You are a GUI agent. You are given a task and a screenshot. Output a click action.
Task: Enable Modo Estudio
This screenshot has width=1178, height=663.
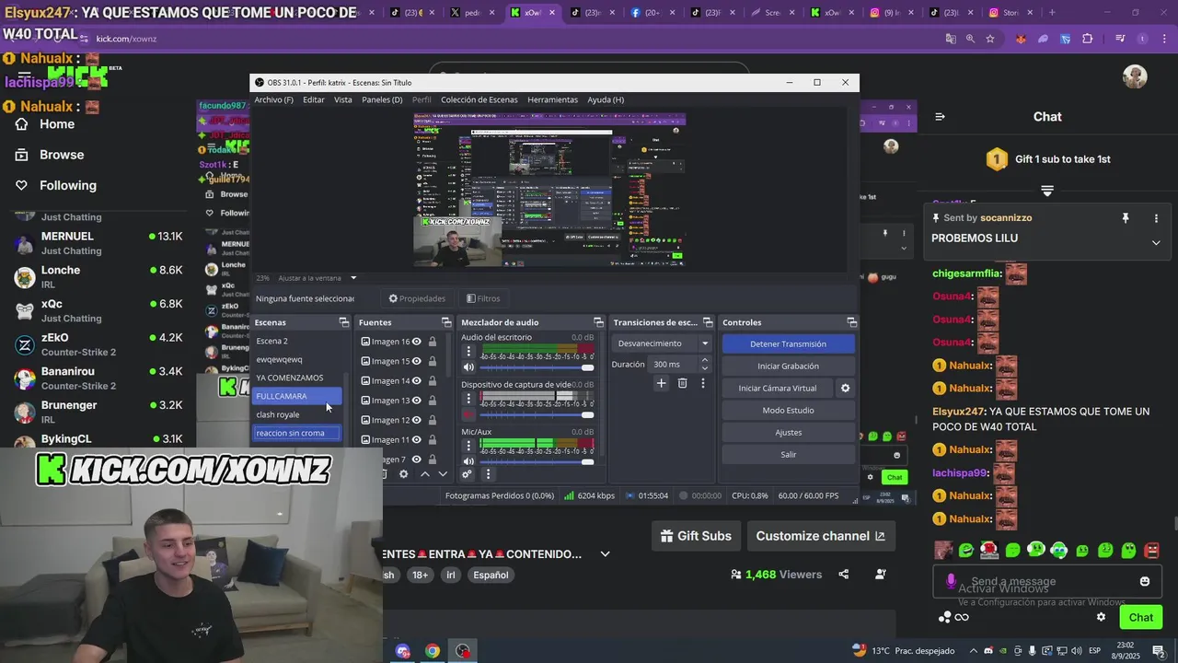pos(788,410)
